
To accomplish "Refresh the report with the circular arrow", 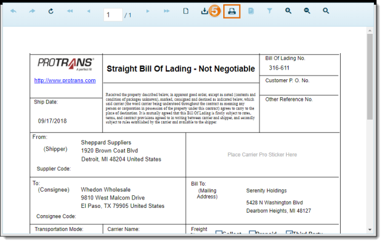I will pos(51,11).
